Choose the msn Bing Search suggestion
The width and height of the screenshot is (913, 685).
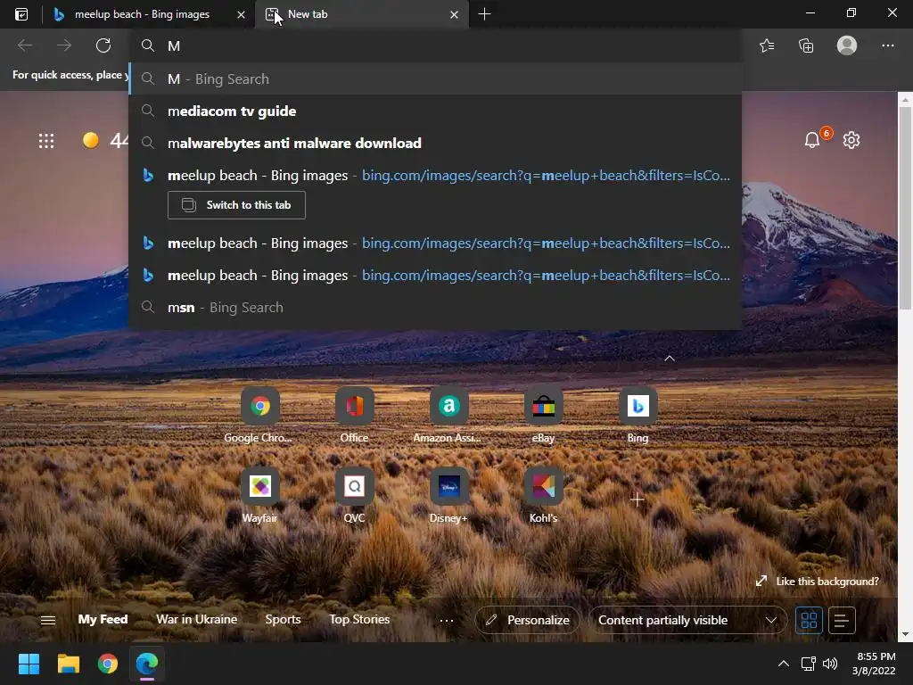[435, 307]
